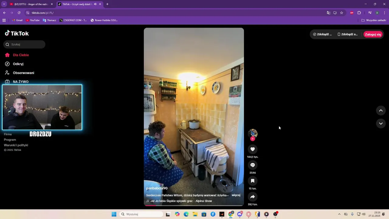Click the Wyszukaj taskbar search box
The image size is (389, 219).
[x=141, y=214]
